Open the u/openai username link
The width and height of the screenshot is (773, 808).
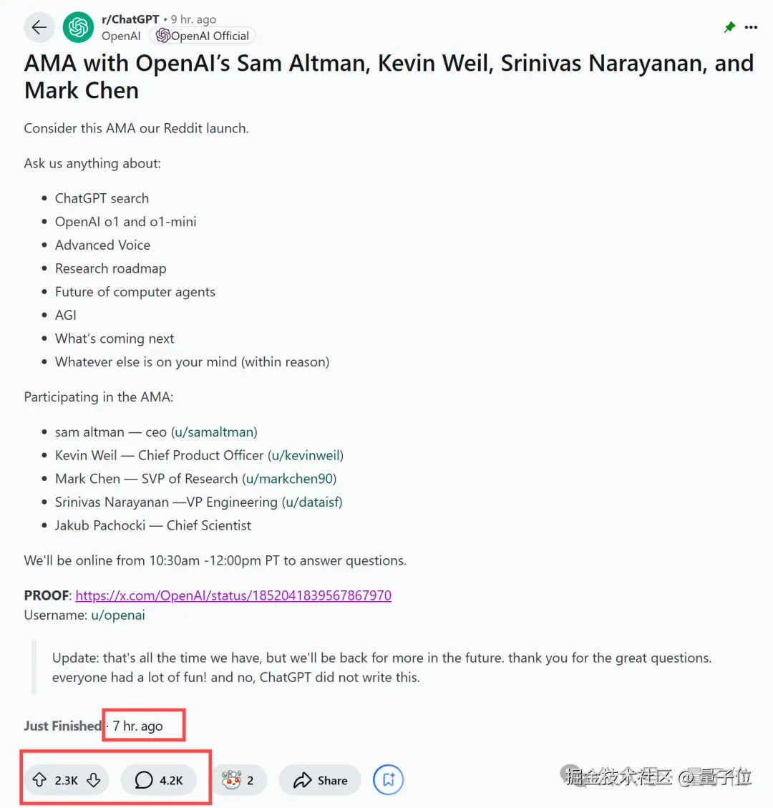coord(118,615)
